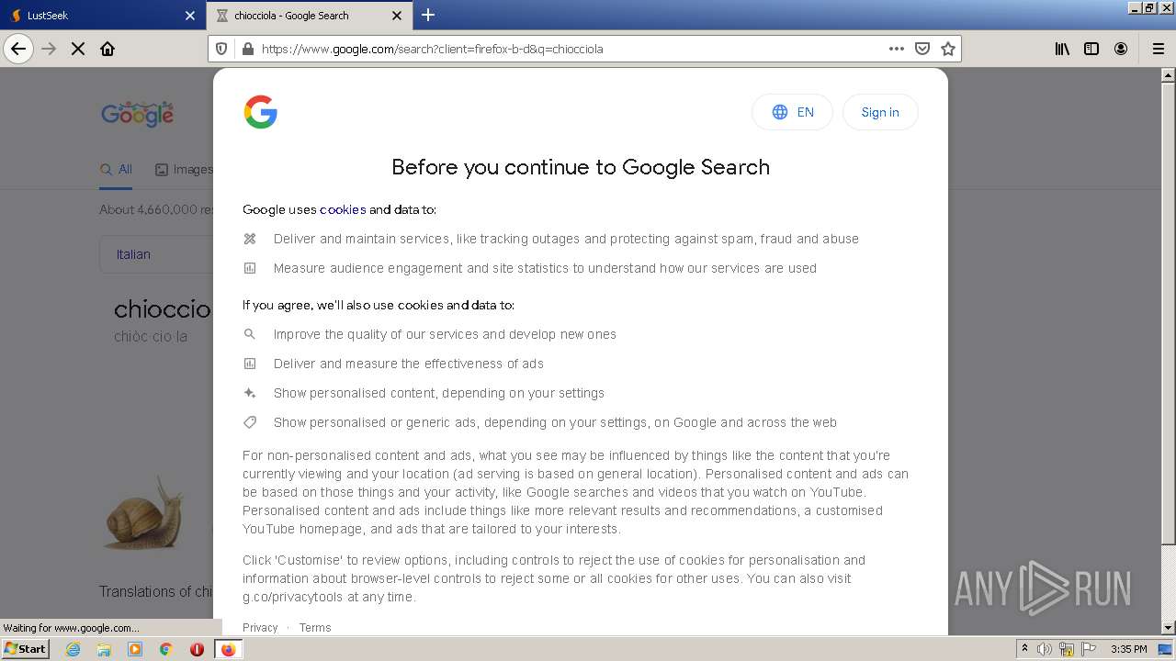This screenshot has width=1176, height=661.
Task: Click the snail image thumbnail
Action: pos(144,512)
